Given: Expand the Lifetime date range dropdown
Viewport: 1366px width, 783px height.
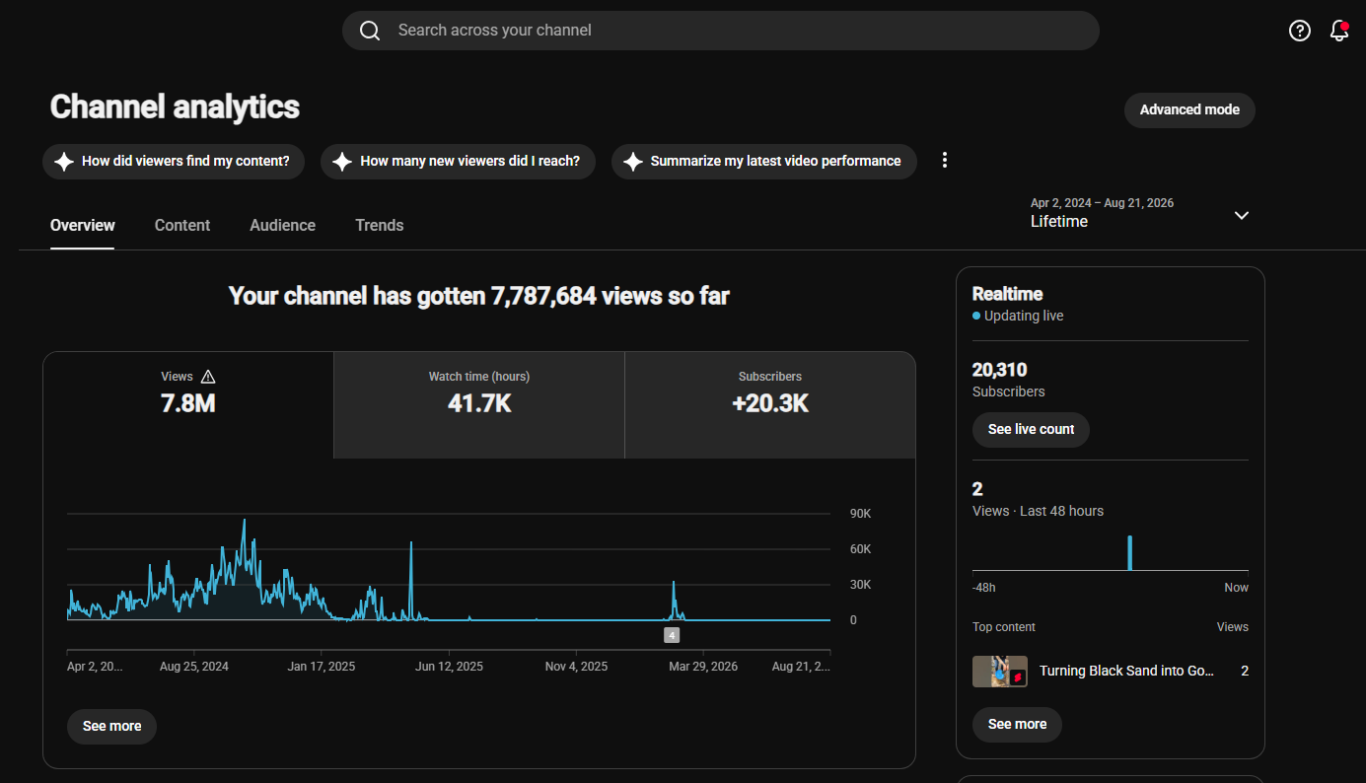Looking at the screenshot, I should 1242,215.
